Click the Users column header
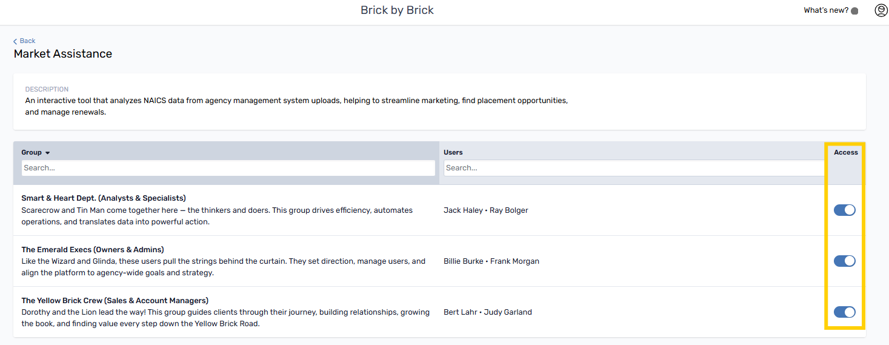 [453, 152]
